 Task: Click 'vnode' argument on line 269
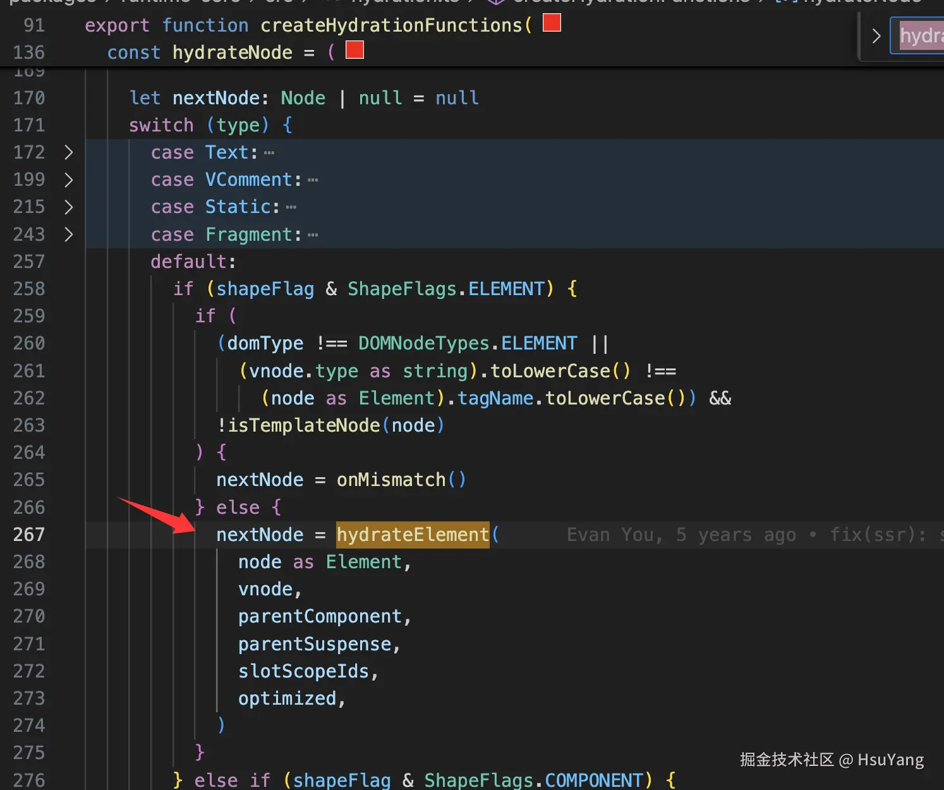pyautogui.click(x=265, y=589)
